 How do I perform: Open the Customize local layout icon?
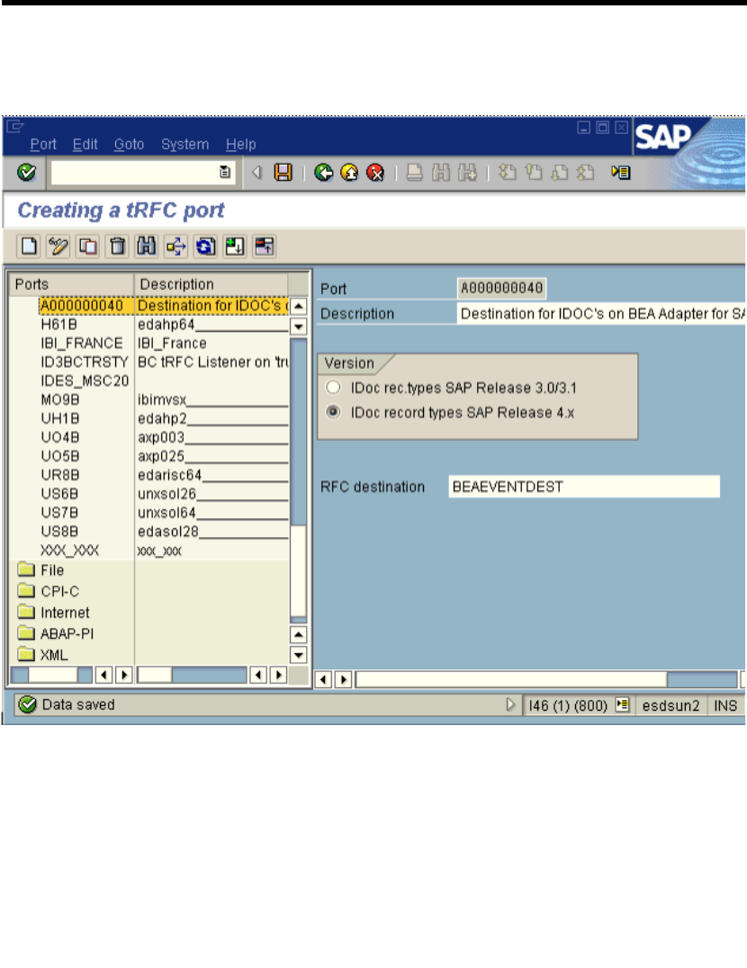(x=620, y=172)
